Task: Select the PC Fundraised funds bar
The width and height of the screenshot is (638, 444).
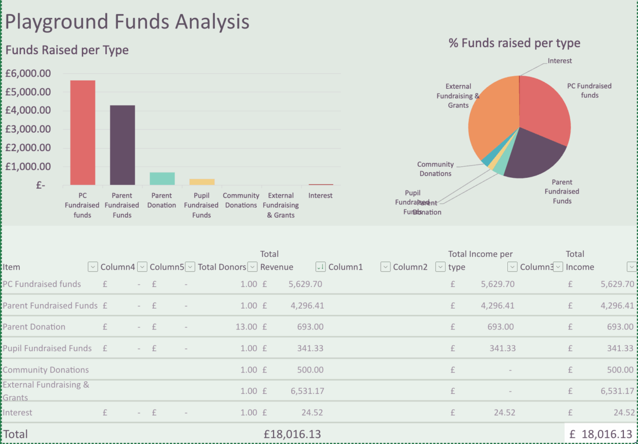Action: point(83,133)
